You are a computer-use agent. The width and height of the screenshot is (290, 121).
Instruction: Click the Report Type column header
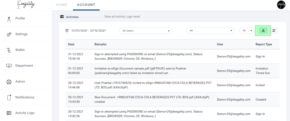coord(264,44)
